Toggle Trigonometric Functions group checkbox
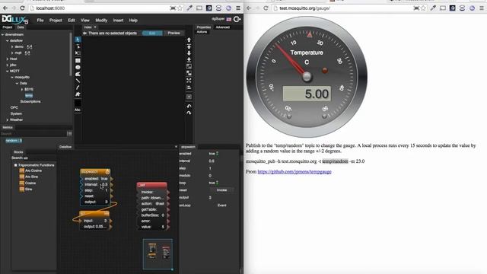Image resolution: width=487 pixels, height=274 pixels. point(15,165)
